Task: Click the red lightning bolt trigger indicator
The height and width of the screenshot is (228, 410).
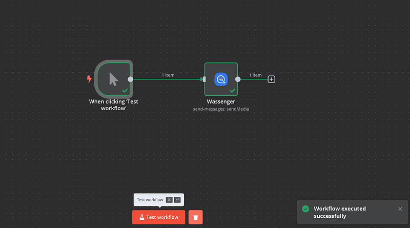Action: pyautogui.click(x=90, y=79)
